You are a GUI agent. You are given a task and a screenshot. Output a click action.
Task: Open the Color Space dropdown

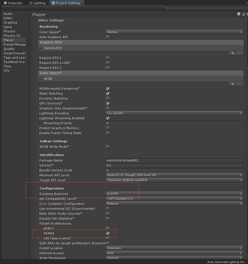(x=174, y=32)
